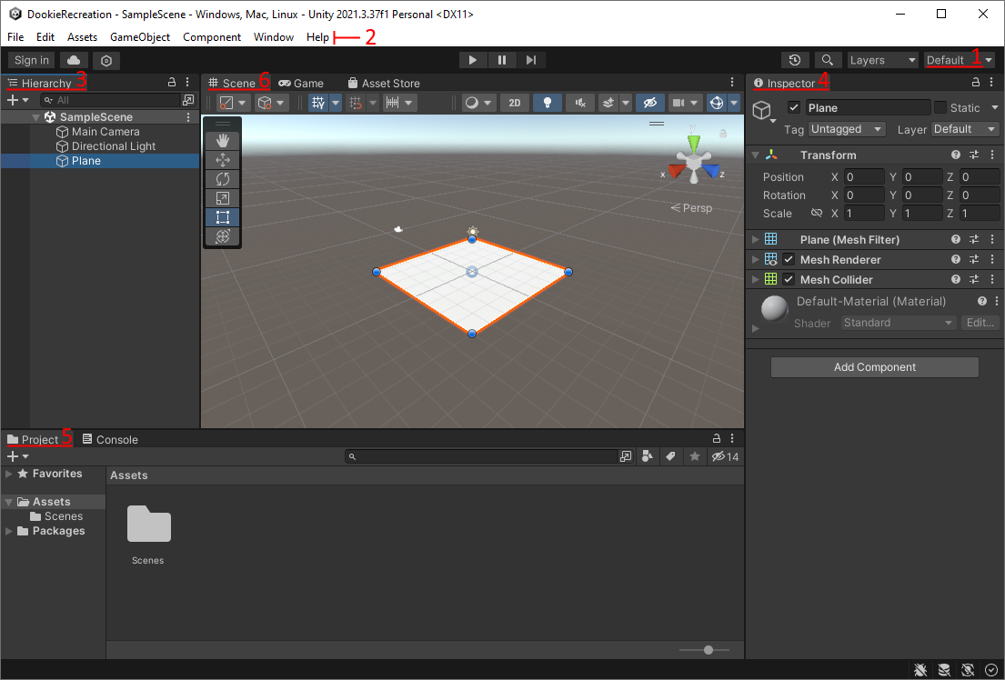Click the Play button in toolbar
The width and height of the screenshot is (1005, 680).
point(472,60)
